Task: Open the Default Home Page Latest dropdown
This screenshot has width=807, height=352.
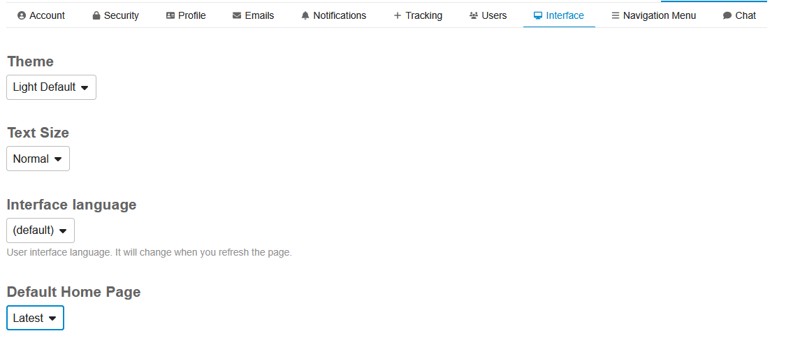Action: coord(35,318)
